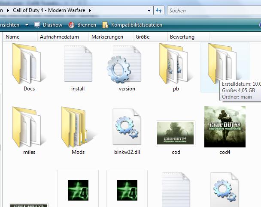Click the cod file name label

[x=176, y=152]
